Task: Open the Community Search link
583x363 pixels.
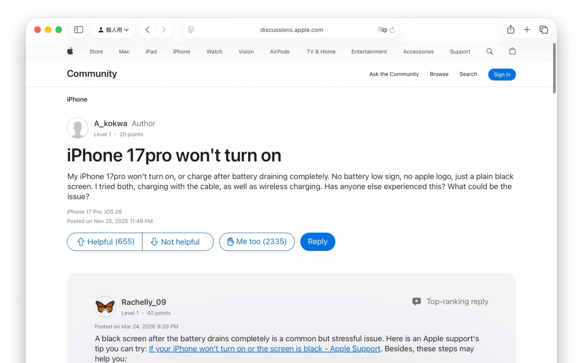Action: tap(468, 74)
